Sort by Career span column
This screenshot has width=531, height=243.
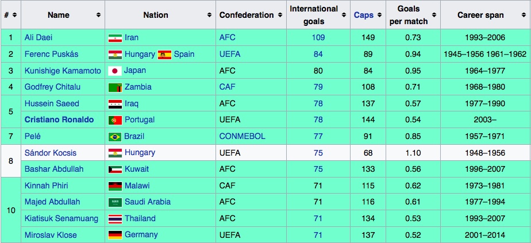pos(523,15)
